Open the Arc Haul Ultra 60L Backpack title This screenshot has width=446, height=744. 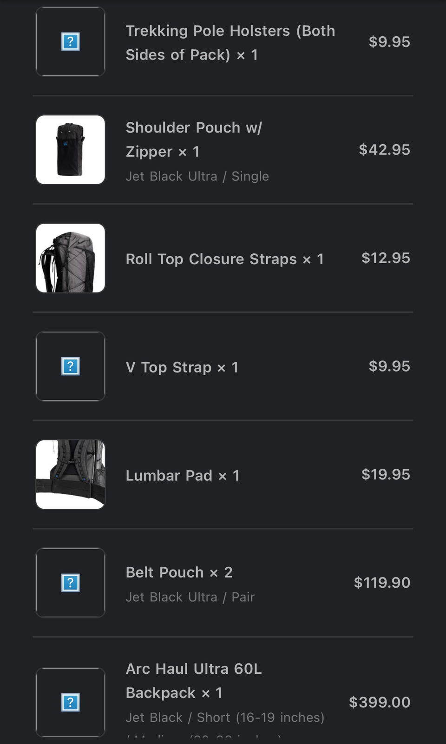193,681
